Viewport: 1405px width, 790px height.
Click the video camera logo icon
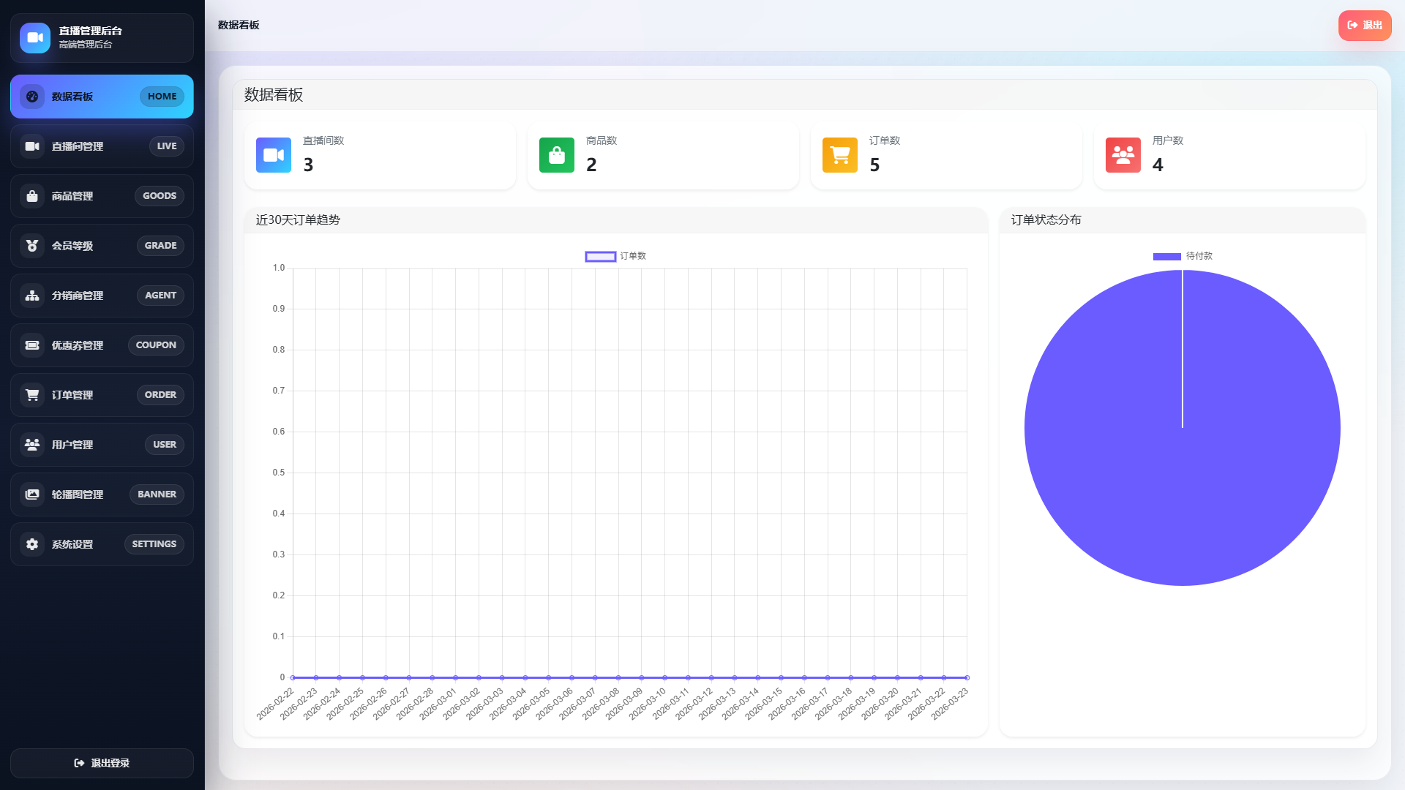pos(35,37)
